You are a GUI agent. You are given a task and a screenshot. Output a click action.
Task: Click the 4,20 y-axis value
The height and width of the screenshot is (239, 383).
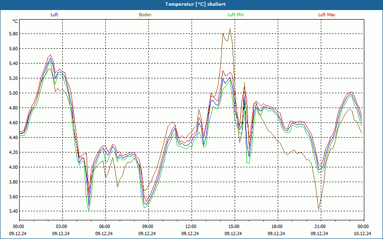(x=13, y=152)
